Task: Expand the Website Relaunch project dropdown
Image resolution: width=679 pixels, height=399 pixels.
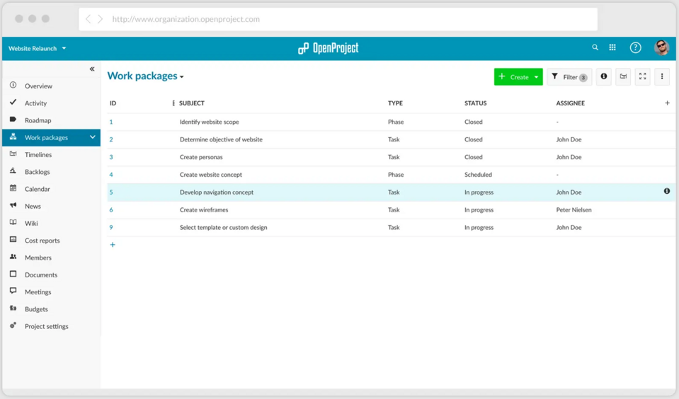Action: [x=64, y=49]
